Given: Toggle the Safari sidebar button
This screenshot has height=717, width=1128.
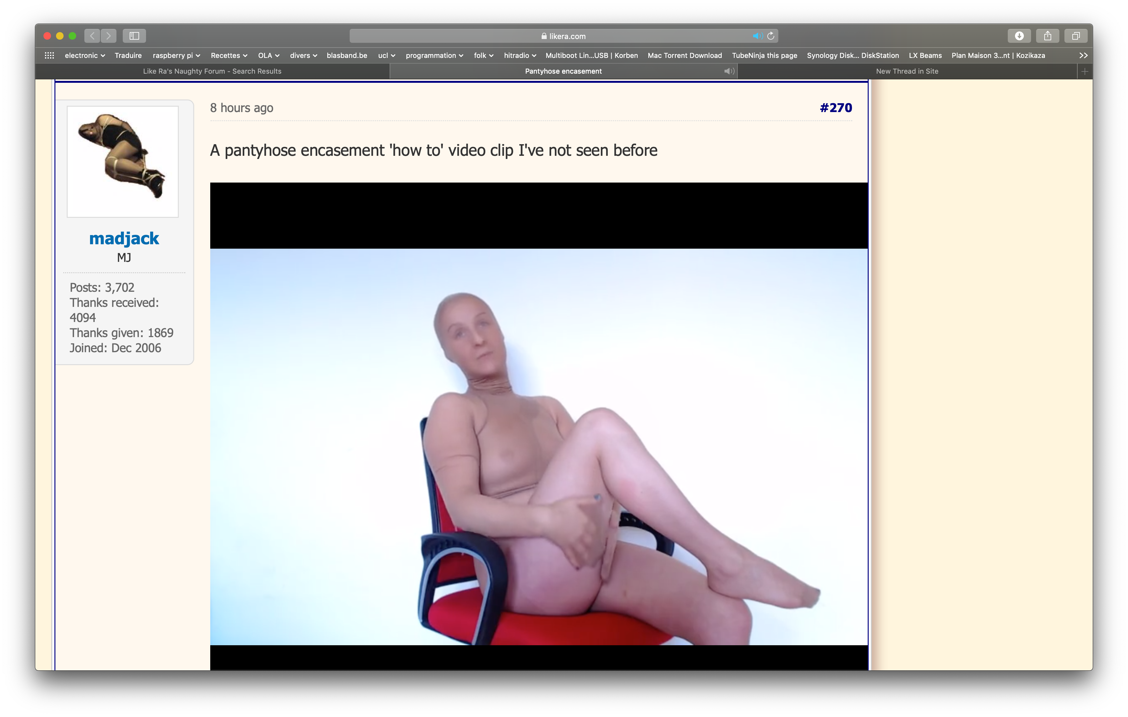Looking at the screenshot, I should pos(134,36).
